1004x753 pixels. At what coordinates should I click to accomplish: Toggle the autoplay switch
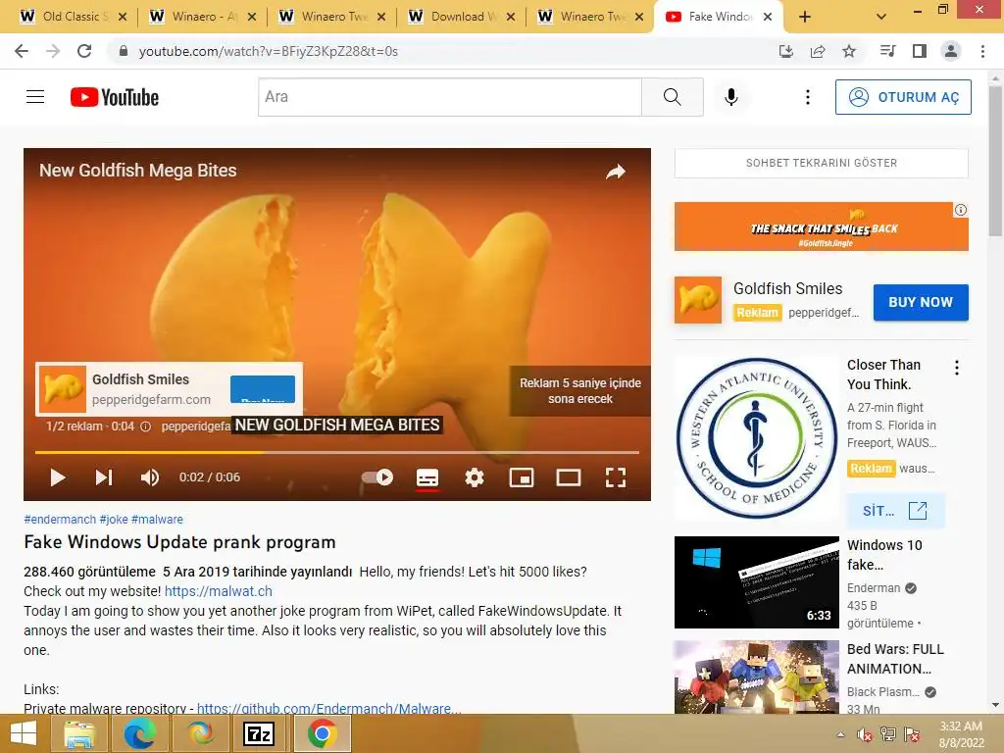377,477
